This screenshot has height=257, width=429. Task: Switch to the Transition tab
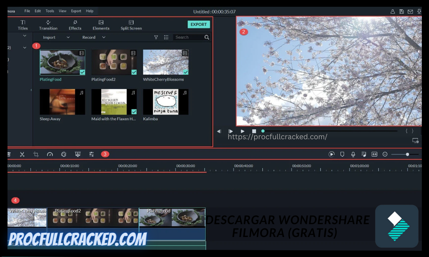pos(48,25)
